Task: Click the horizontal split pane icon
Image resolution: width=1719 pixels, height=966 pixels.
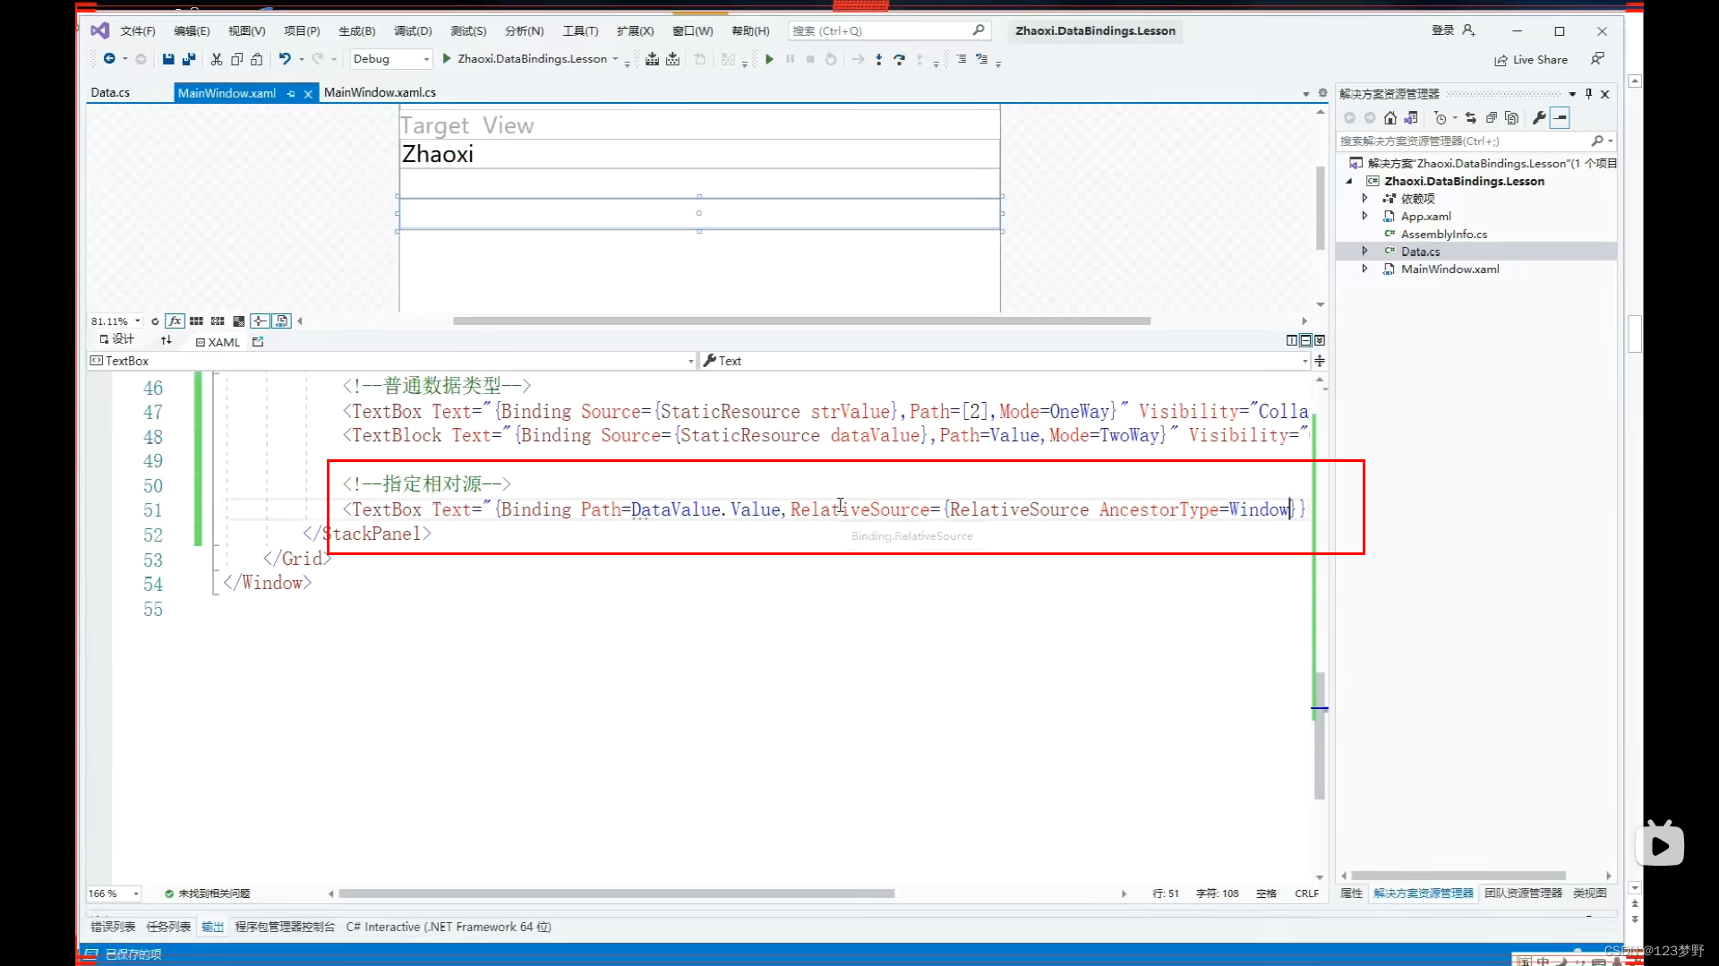Action: (x=1305, y=340)
